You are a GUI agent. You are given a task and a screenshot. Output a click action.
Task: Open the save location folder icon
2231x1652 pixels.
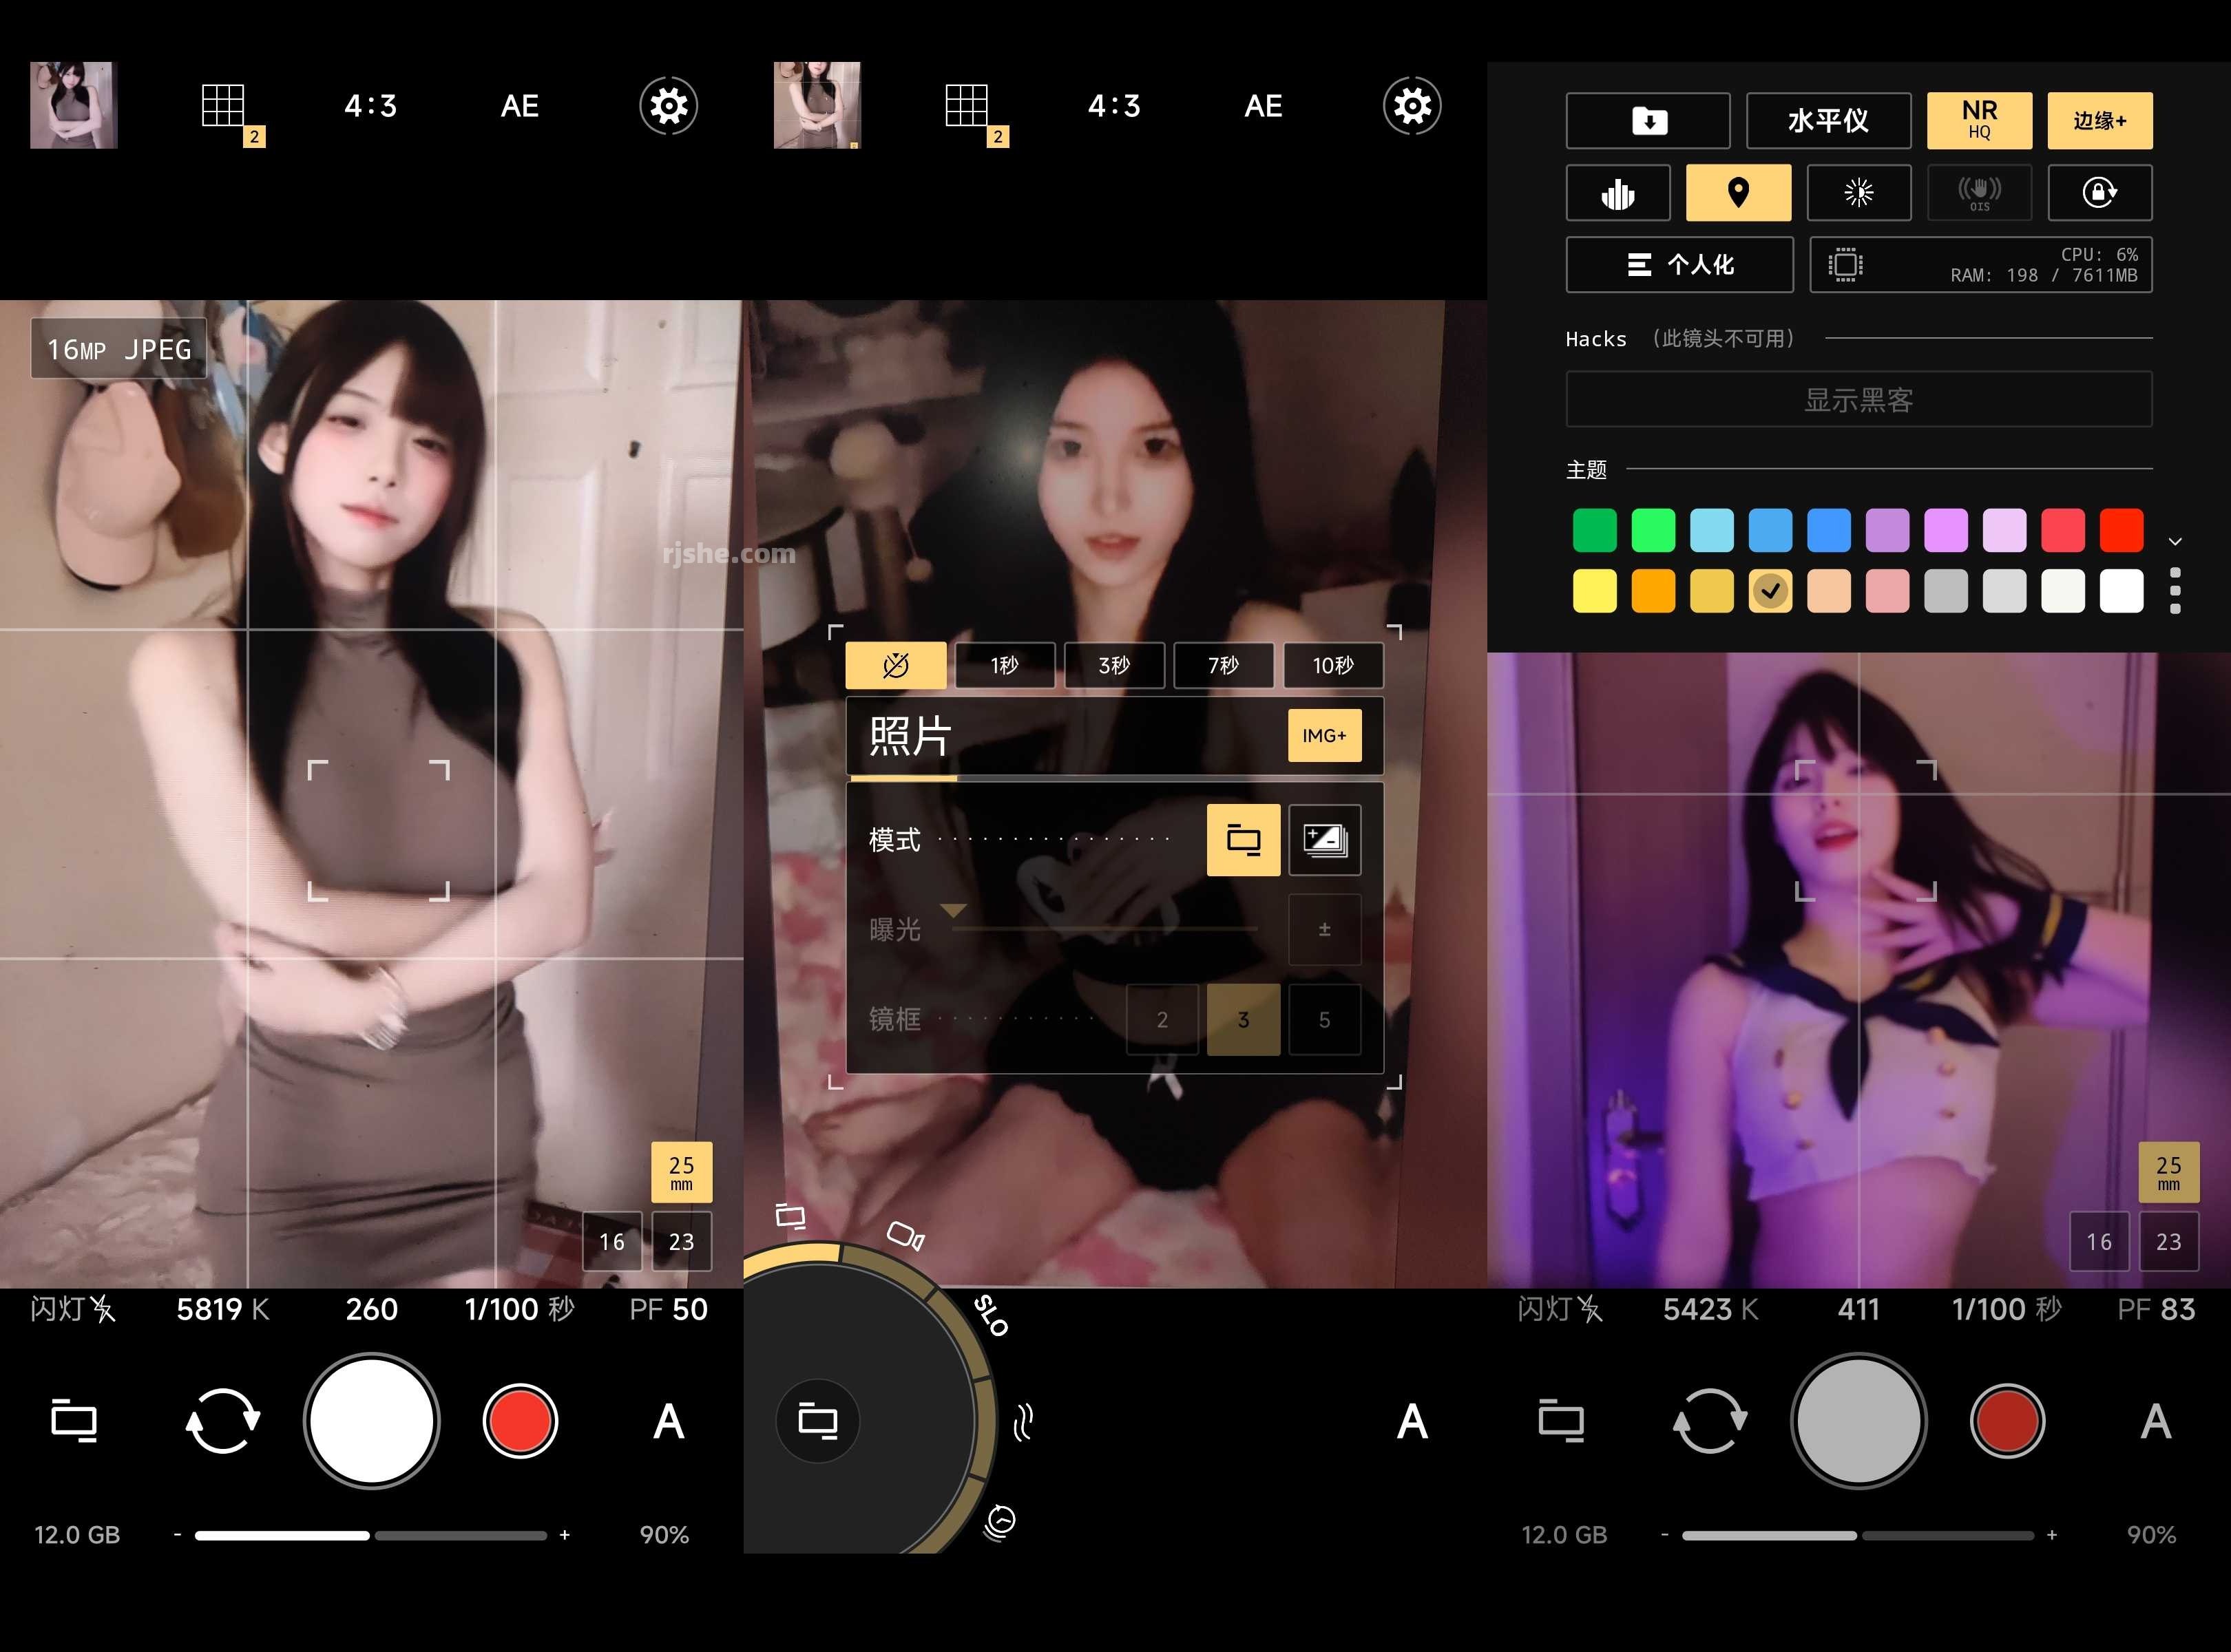[1648, 120]
